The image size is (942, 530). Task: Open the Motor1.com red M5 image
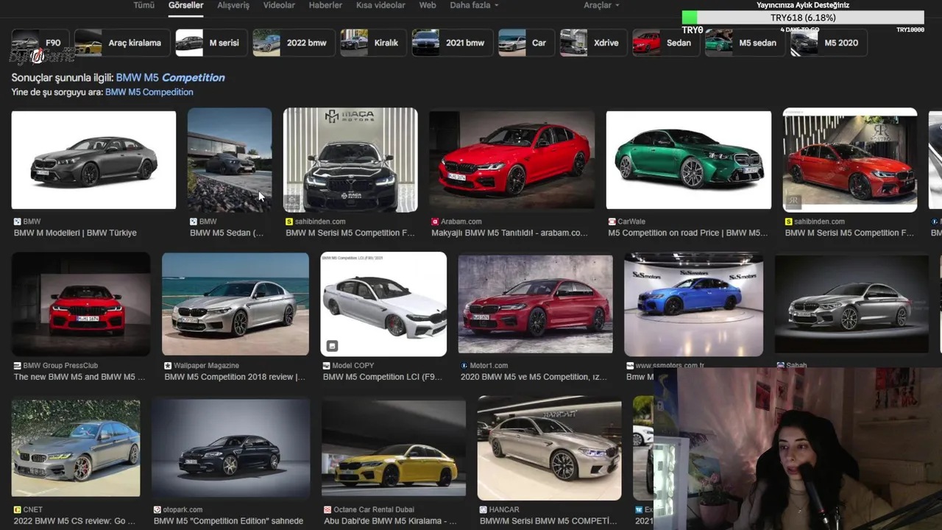pyautogui.click(x=535, y=304)
